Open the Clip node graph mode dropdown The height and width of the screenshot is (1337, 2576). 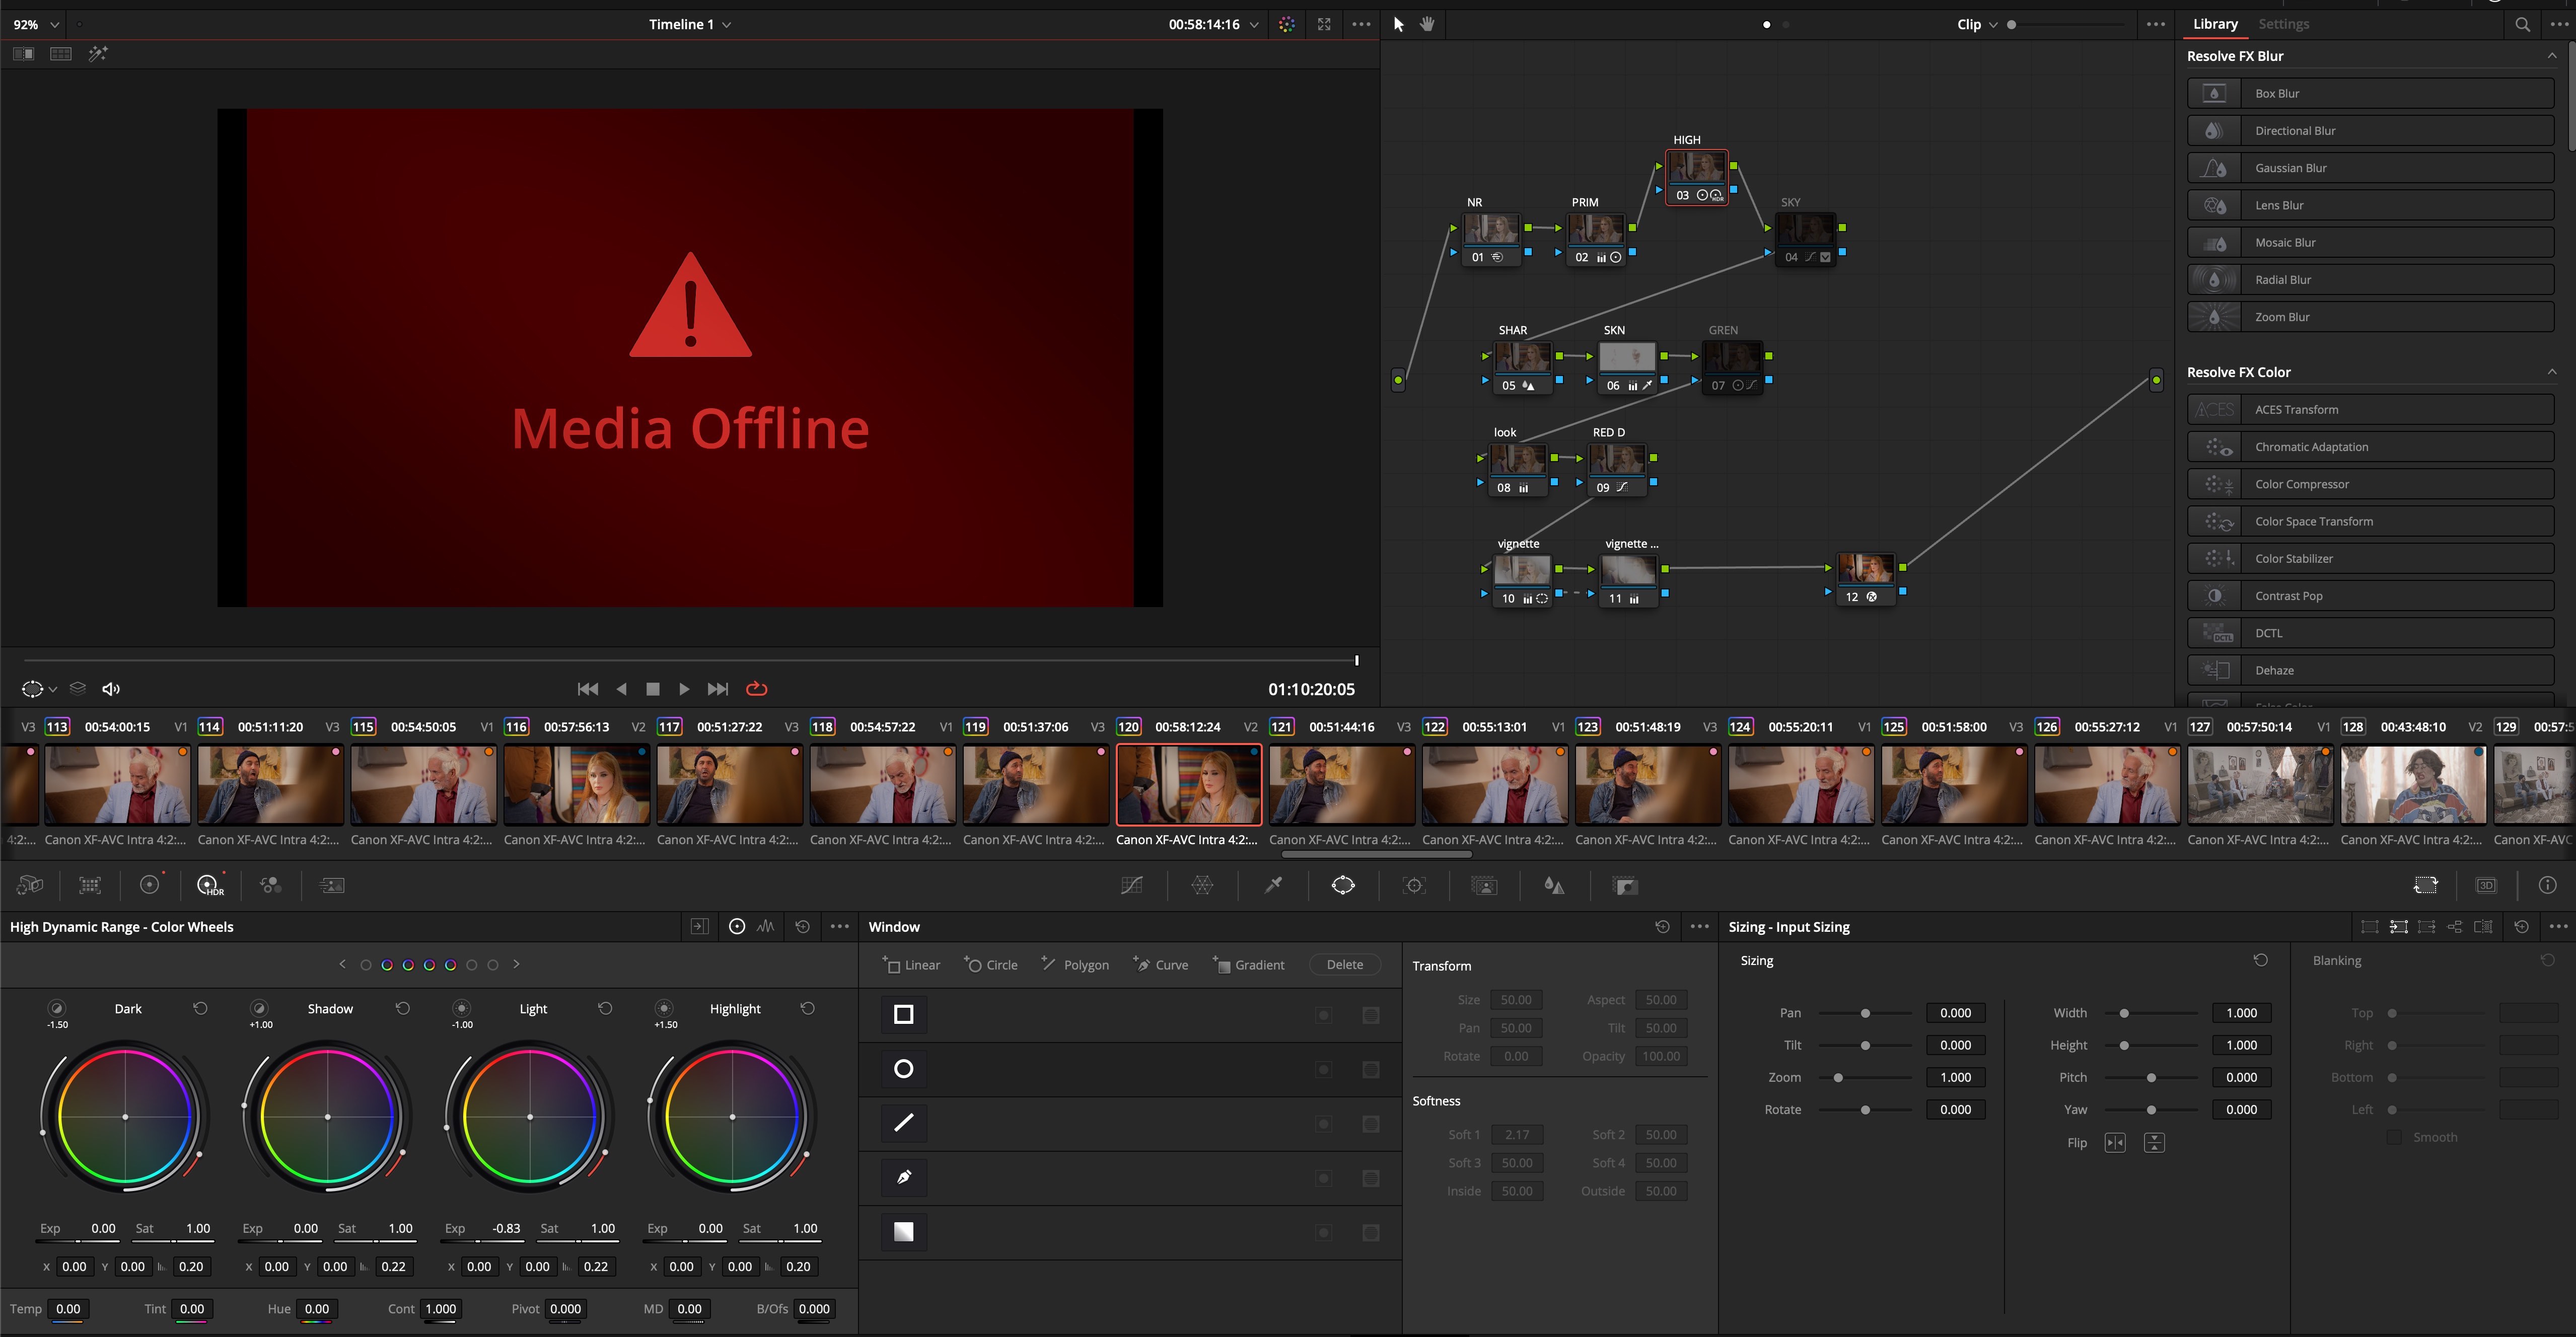click(x=1977, y=24)
